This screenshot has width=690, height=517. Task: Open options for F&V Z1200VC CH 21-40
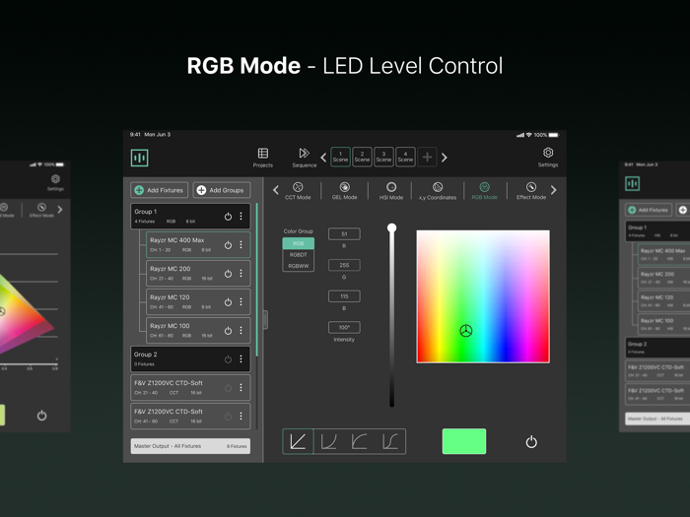click(241, 388)
